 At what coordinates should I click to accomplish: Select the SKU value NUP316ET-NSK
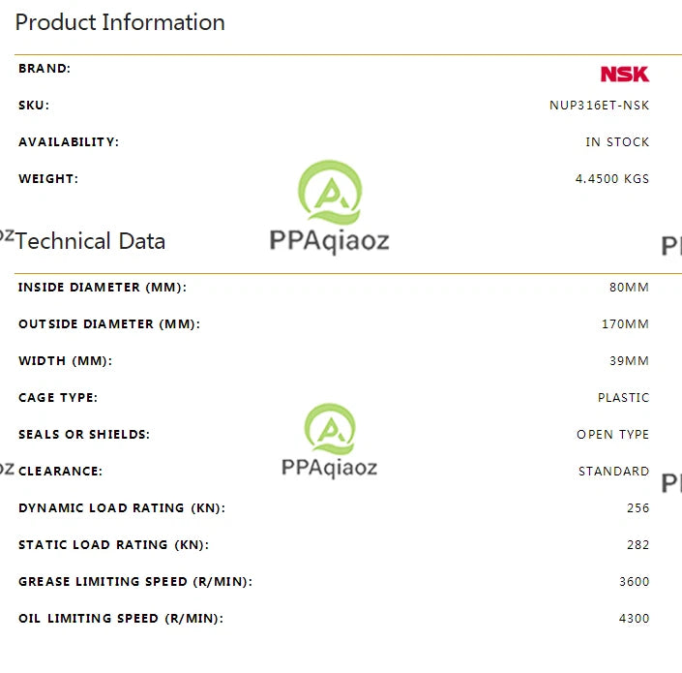pyautogui.click(x=599, y=106)
